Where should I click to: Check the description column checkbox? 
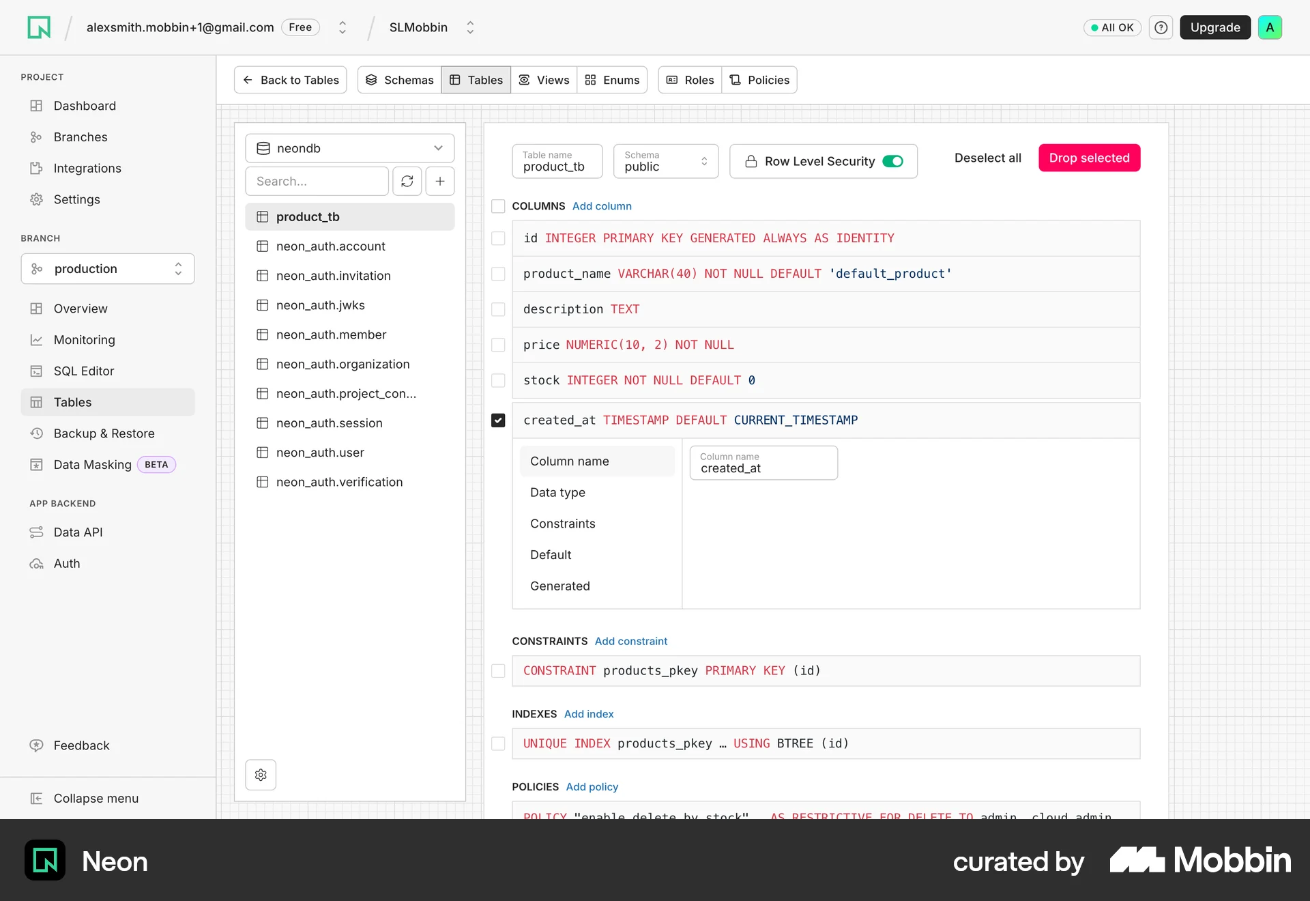pos(498,309)
